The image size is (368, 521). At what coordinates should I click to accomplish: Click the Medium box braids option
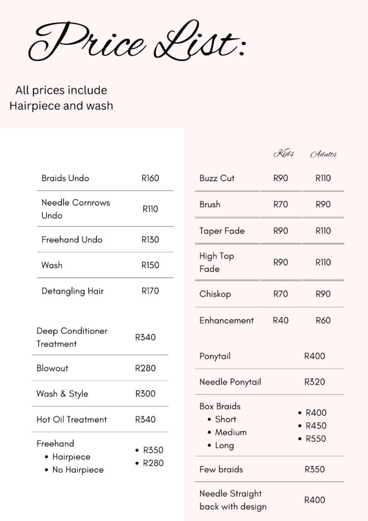pos(231,432)
